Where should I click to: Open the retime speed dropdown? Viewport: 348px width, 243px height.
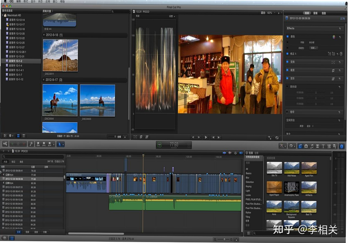[291, 146]
